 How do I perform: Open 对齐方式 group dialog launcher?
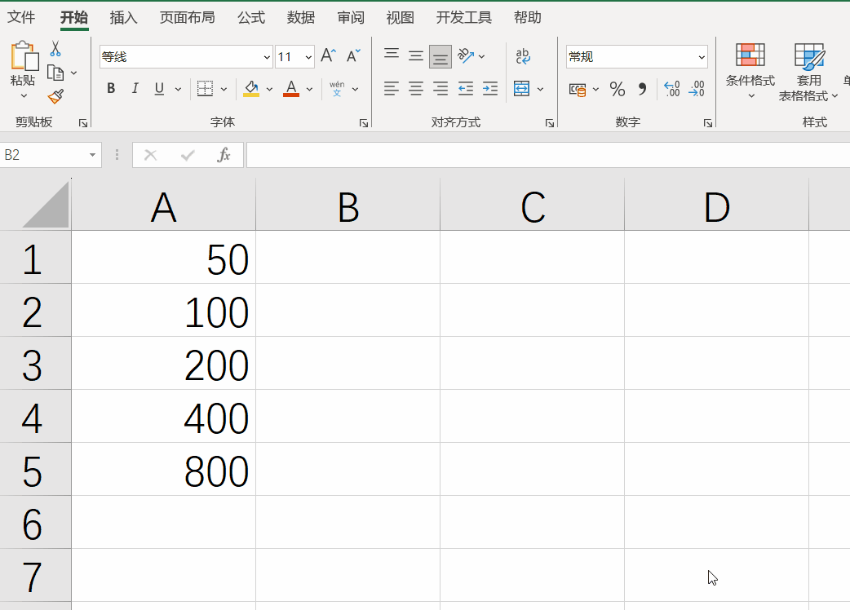550,123
